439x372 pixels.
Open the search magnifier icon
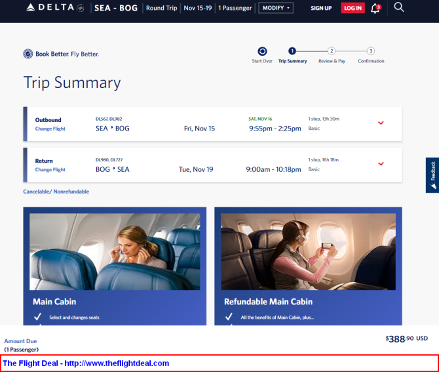398,7
